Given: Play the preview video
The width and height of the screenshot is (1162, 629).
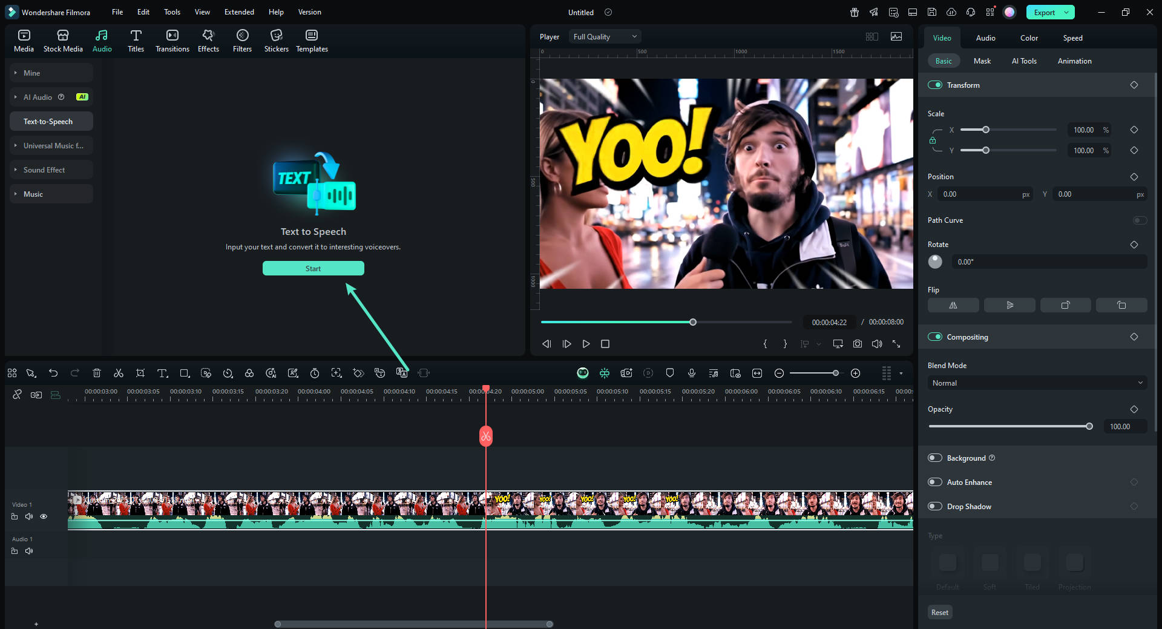Looking at the screenshot, I should tap(586, 344).
